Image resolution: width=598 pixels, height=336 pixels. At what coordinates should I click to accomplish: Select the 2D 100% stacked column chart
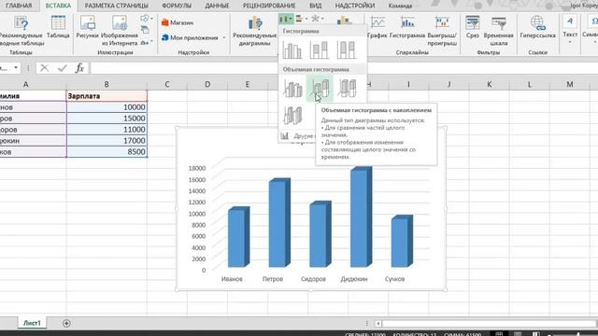coord(347,49)
